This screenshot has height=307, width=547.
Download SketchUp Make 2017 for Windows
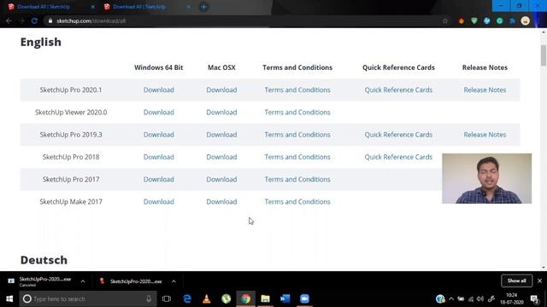click(159, 201)
